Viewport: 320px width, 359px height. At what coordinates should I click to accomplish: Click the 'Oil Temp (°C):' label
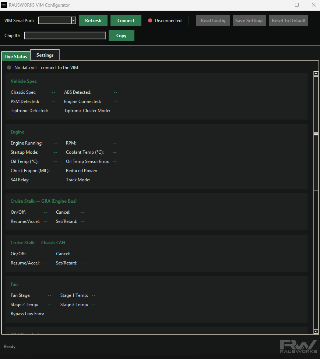(x=25, y=161)
